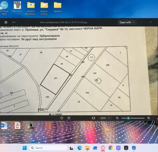Screen dimensions: 158x152
Task: Select the Mozilla Maintenance folder on desktop
Action: (31, 8)
